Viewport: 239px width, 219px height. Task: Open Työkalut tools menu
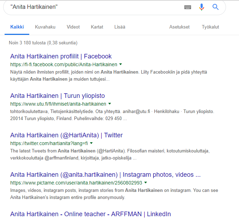210,27
